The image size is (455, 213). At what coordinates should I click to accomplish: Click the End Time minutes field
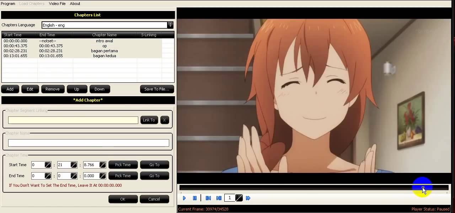(x=64, y=176)
